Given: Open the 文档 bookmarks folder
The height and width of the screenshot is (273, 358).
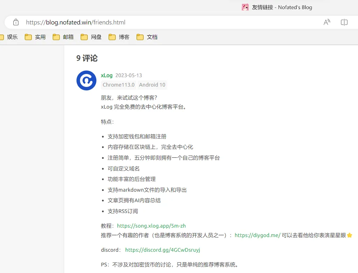Looking at the screenshot, I should click(x=147, y=37).
